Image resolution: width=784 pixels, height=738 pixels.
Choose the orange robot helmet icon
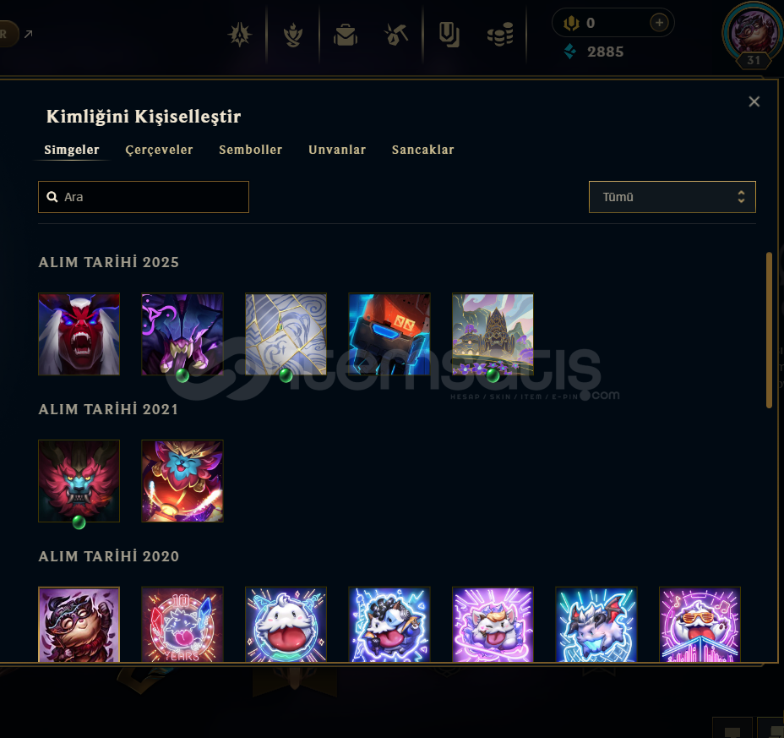[x=389, y=334]
